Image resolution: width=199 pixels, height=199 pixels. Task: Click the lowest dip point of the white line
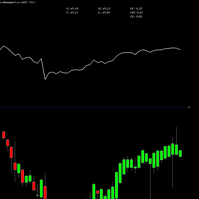coord(45,79)
